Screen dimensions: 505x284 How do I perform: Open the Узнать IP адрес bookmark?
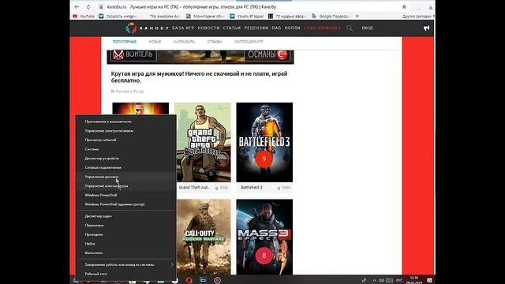(247, 16)
